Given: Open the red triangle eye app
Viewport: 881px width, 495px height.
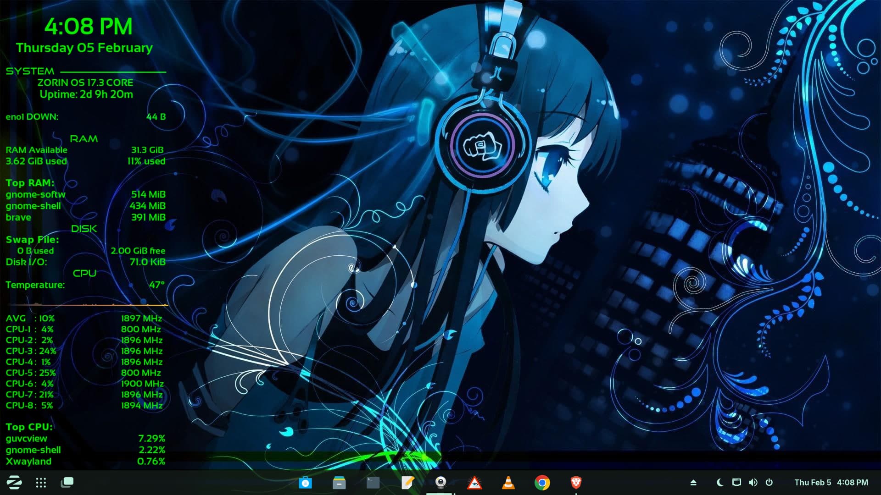Looking at the screenshot, I should (x=474, y=483).
